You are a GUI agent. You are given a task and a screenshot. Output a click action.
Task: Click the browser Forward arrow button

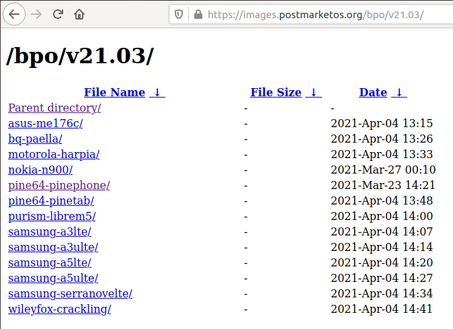pyautogui.click(x=36, y=14)
